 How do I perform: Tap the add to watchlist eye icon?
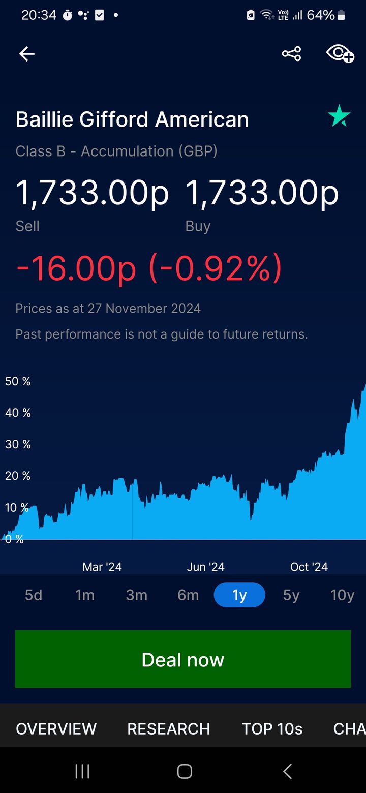340,53
